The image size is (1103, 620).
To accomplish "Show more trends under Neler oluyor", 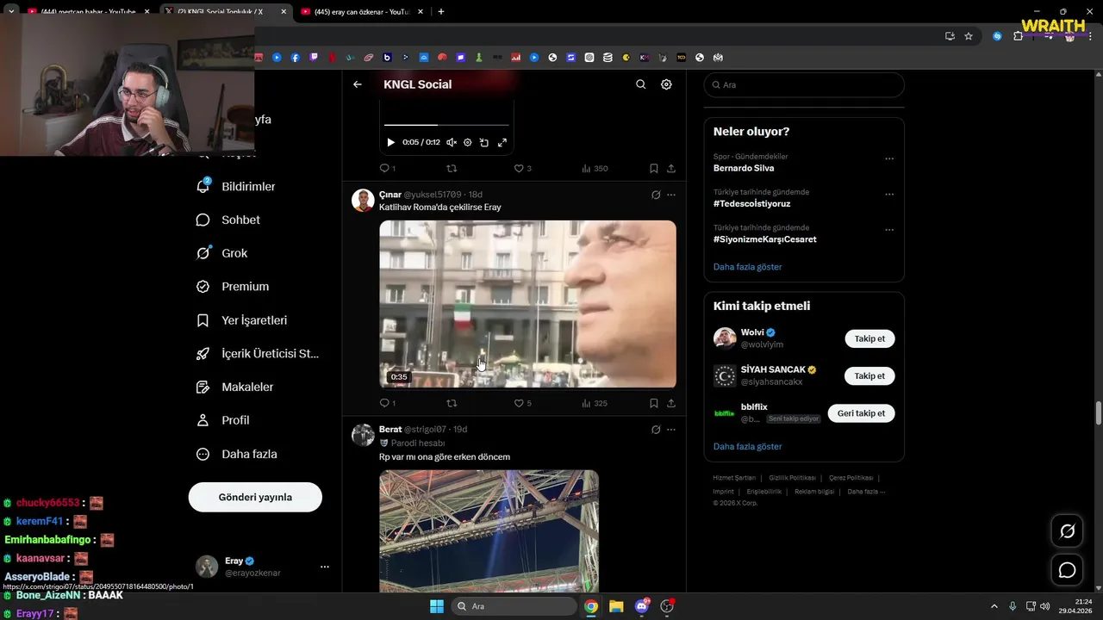I will [x=747, y=267].
